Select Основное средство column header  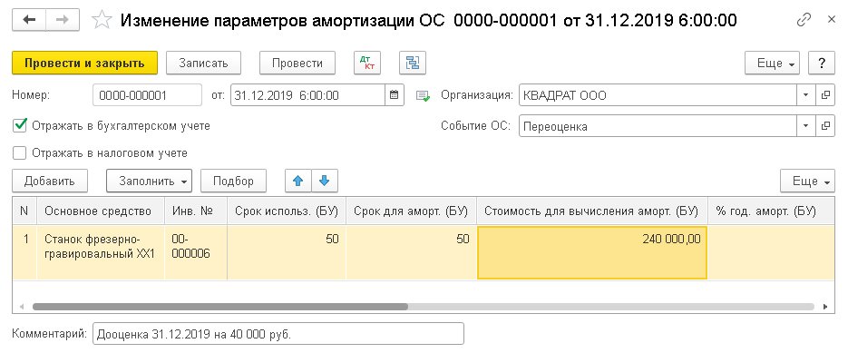pyautogui.click(x=102, y=211)
